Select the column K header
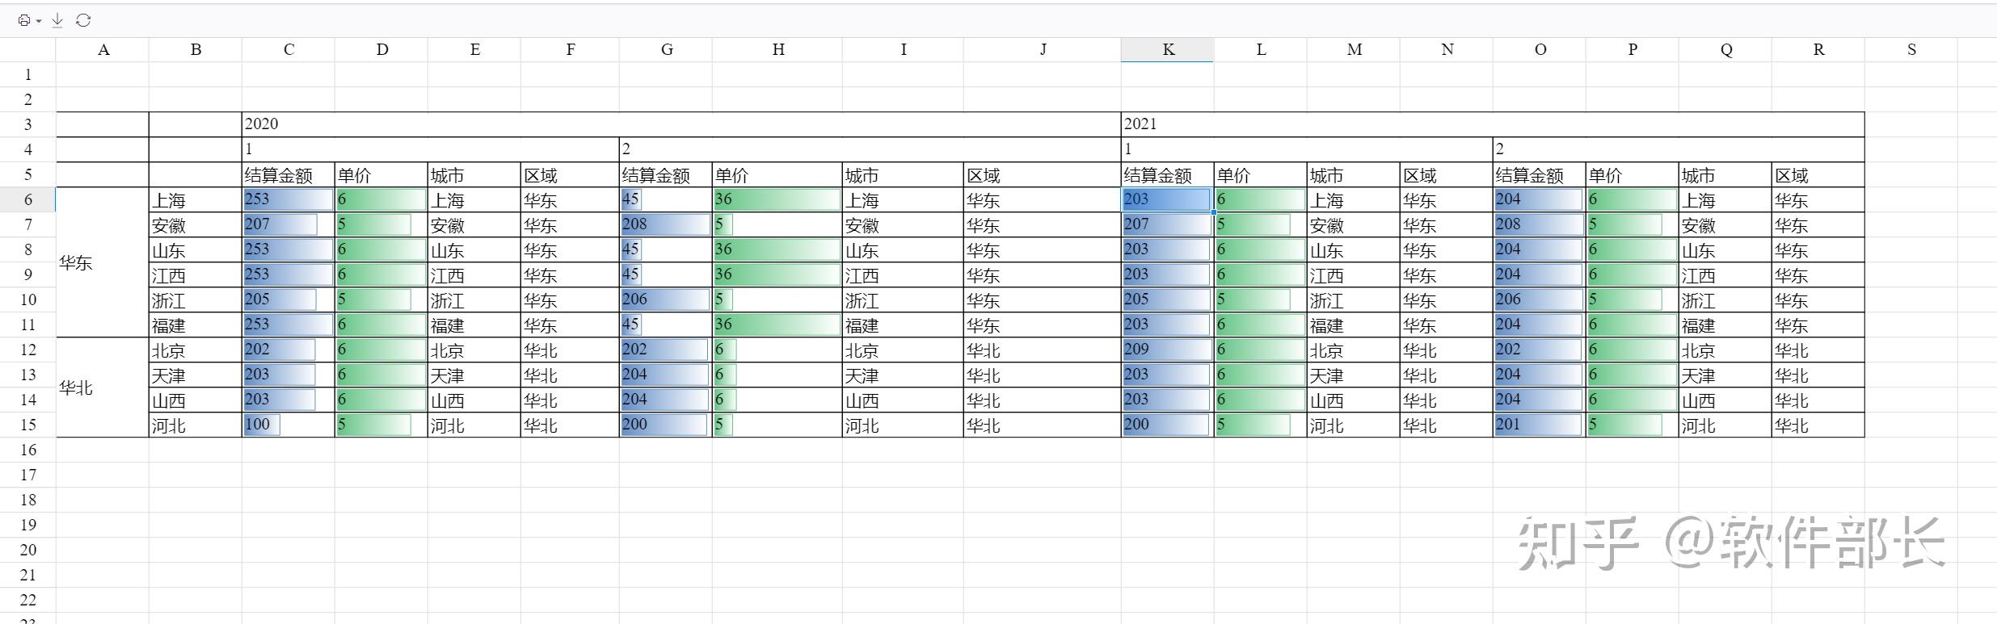The image size is (1997, 624). pos(1167,49)
